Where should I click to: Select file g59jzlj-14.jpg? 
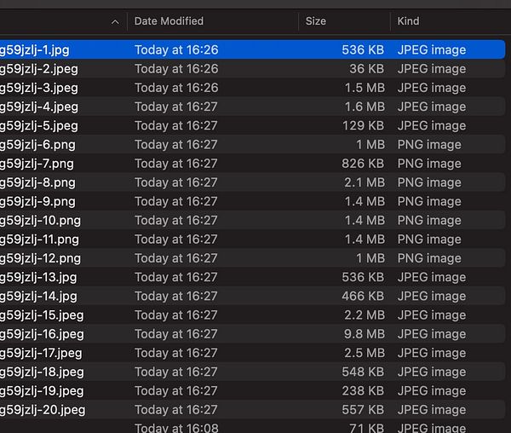pyautogui.click(x=253, y=296)
